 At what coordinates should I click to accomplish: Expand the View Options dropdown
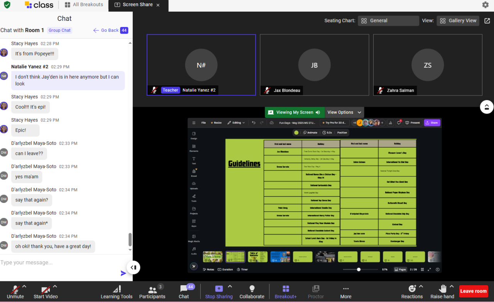tap(344, 112)
